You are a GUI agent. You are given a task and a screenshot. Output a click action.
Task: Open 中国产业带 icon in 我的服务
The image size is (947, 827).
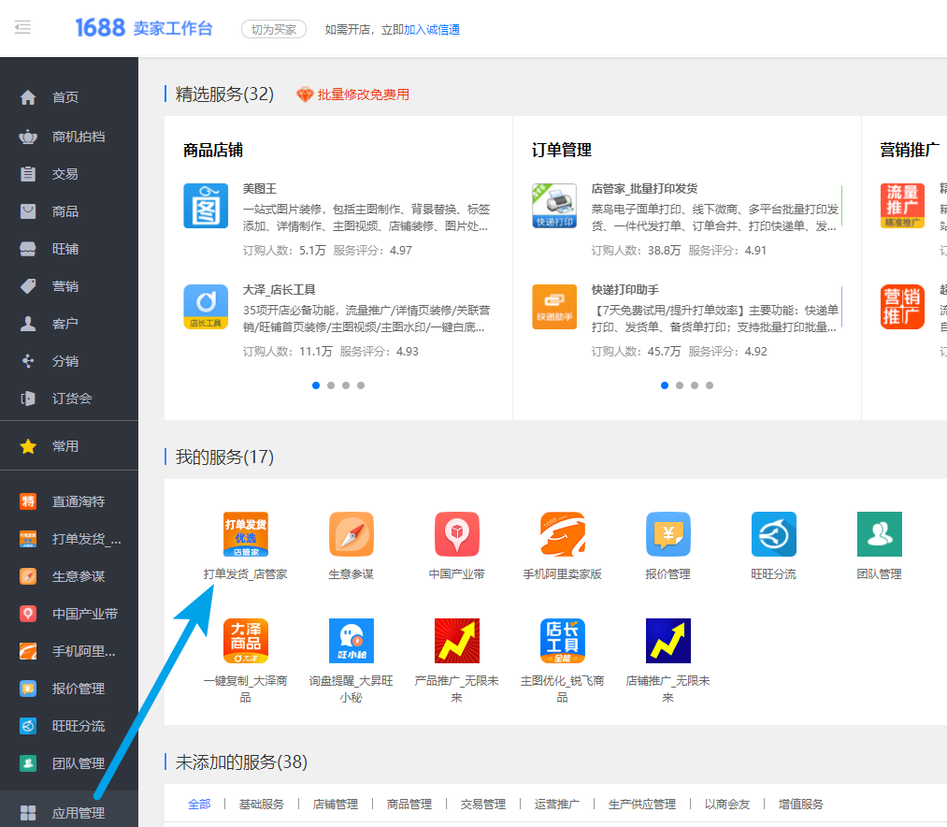pos(457,534)
